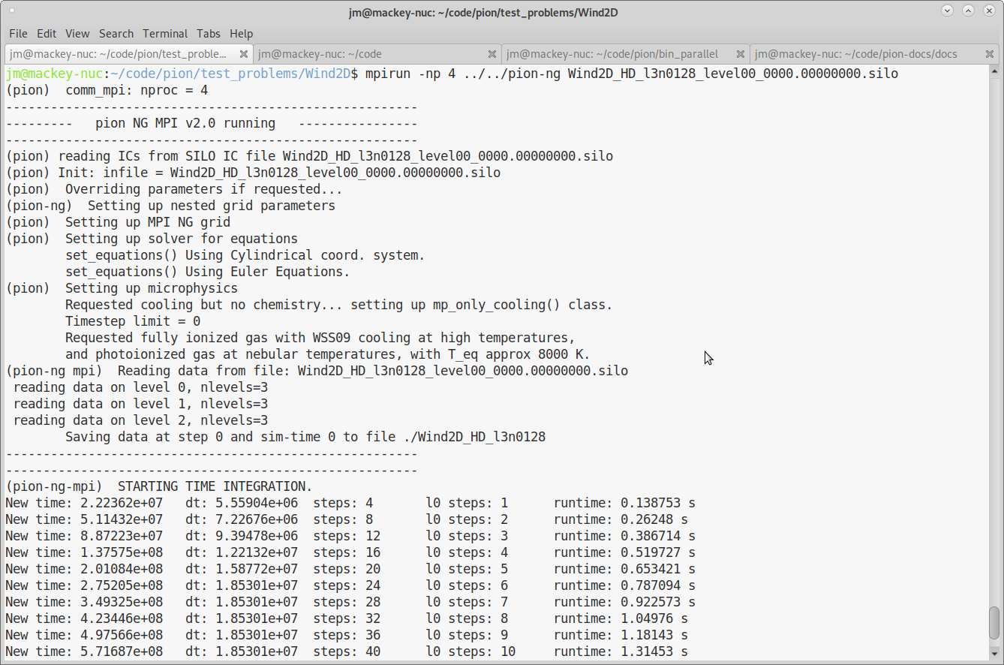
Task: Click the mpirun command line text
Action: pyautogui.click(x=630, y=74)
